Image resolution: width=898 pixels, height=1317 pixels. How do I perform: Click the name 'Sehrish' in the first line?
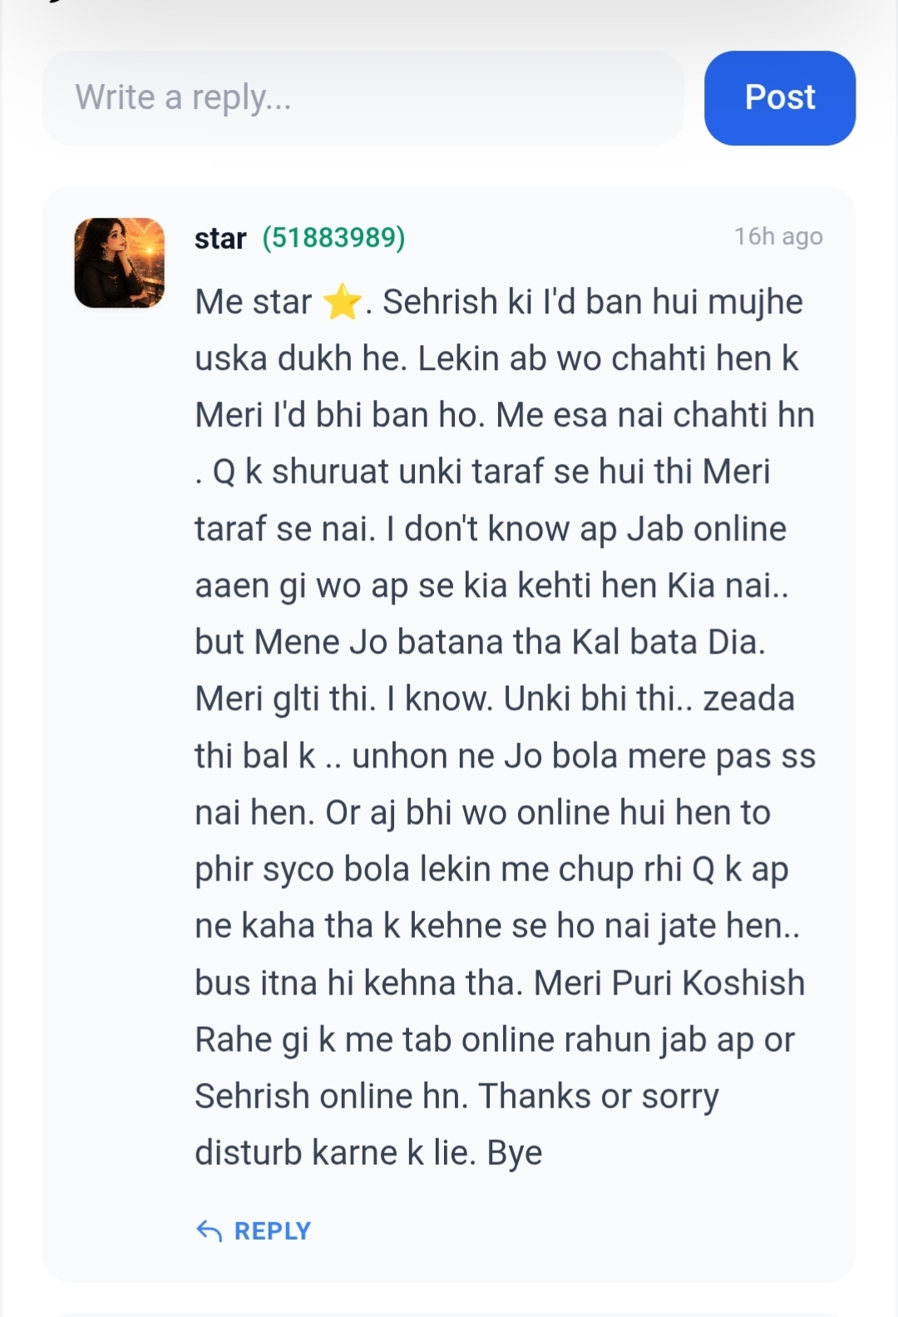[439, 302]
